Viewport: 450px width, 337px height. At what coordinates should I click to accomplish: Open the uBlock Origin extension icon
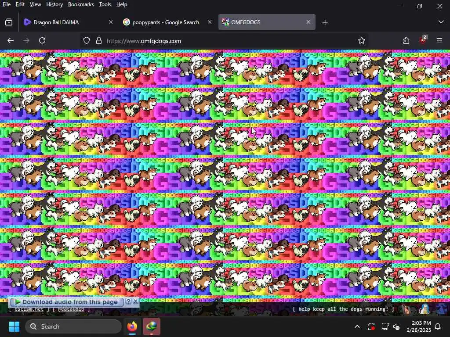coord(423,40)
